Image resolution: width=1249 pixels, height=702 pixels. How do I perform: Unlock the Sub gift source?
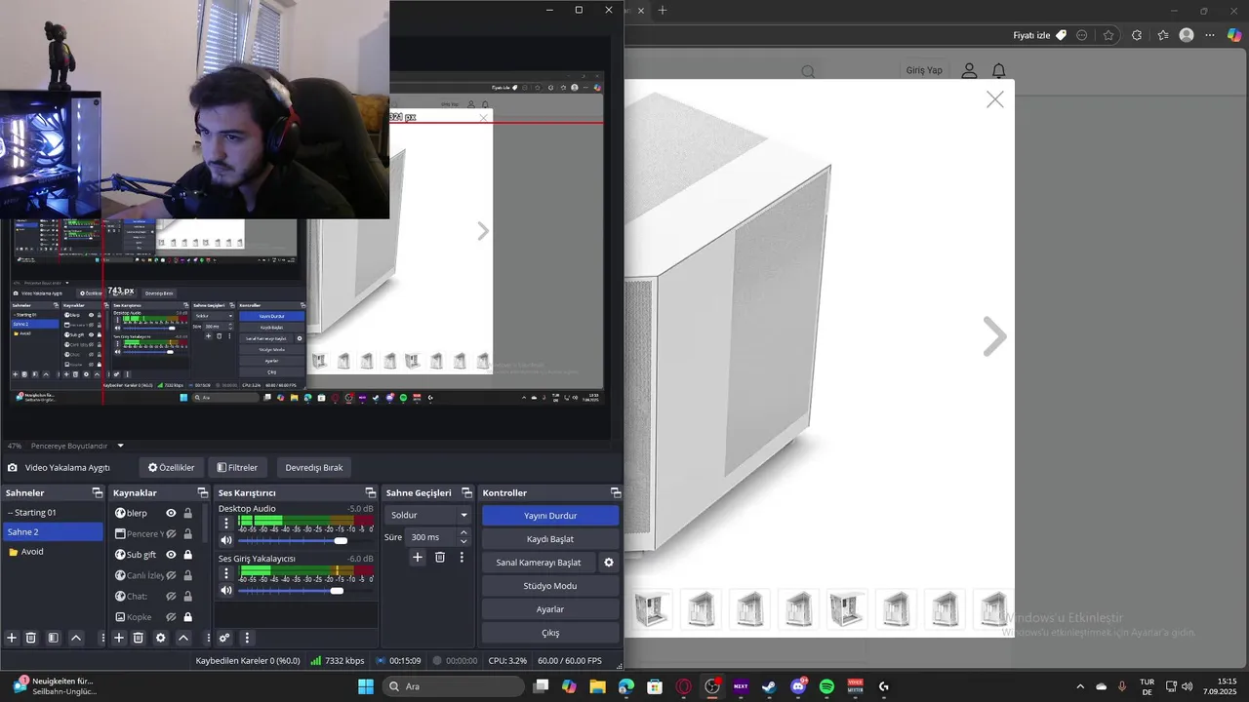click(187, 555)
